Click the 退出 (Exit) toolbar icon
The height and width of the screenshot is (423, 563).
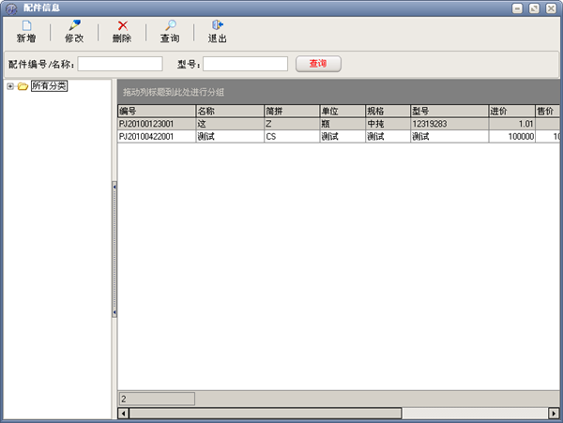click(x=217, y=25)
